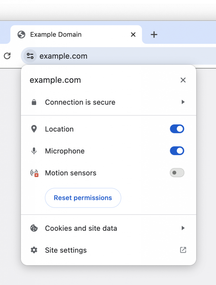
Task: Click the globe favicon on the Example Domain tab
Action: 21,35
